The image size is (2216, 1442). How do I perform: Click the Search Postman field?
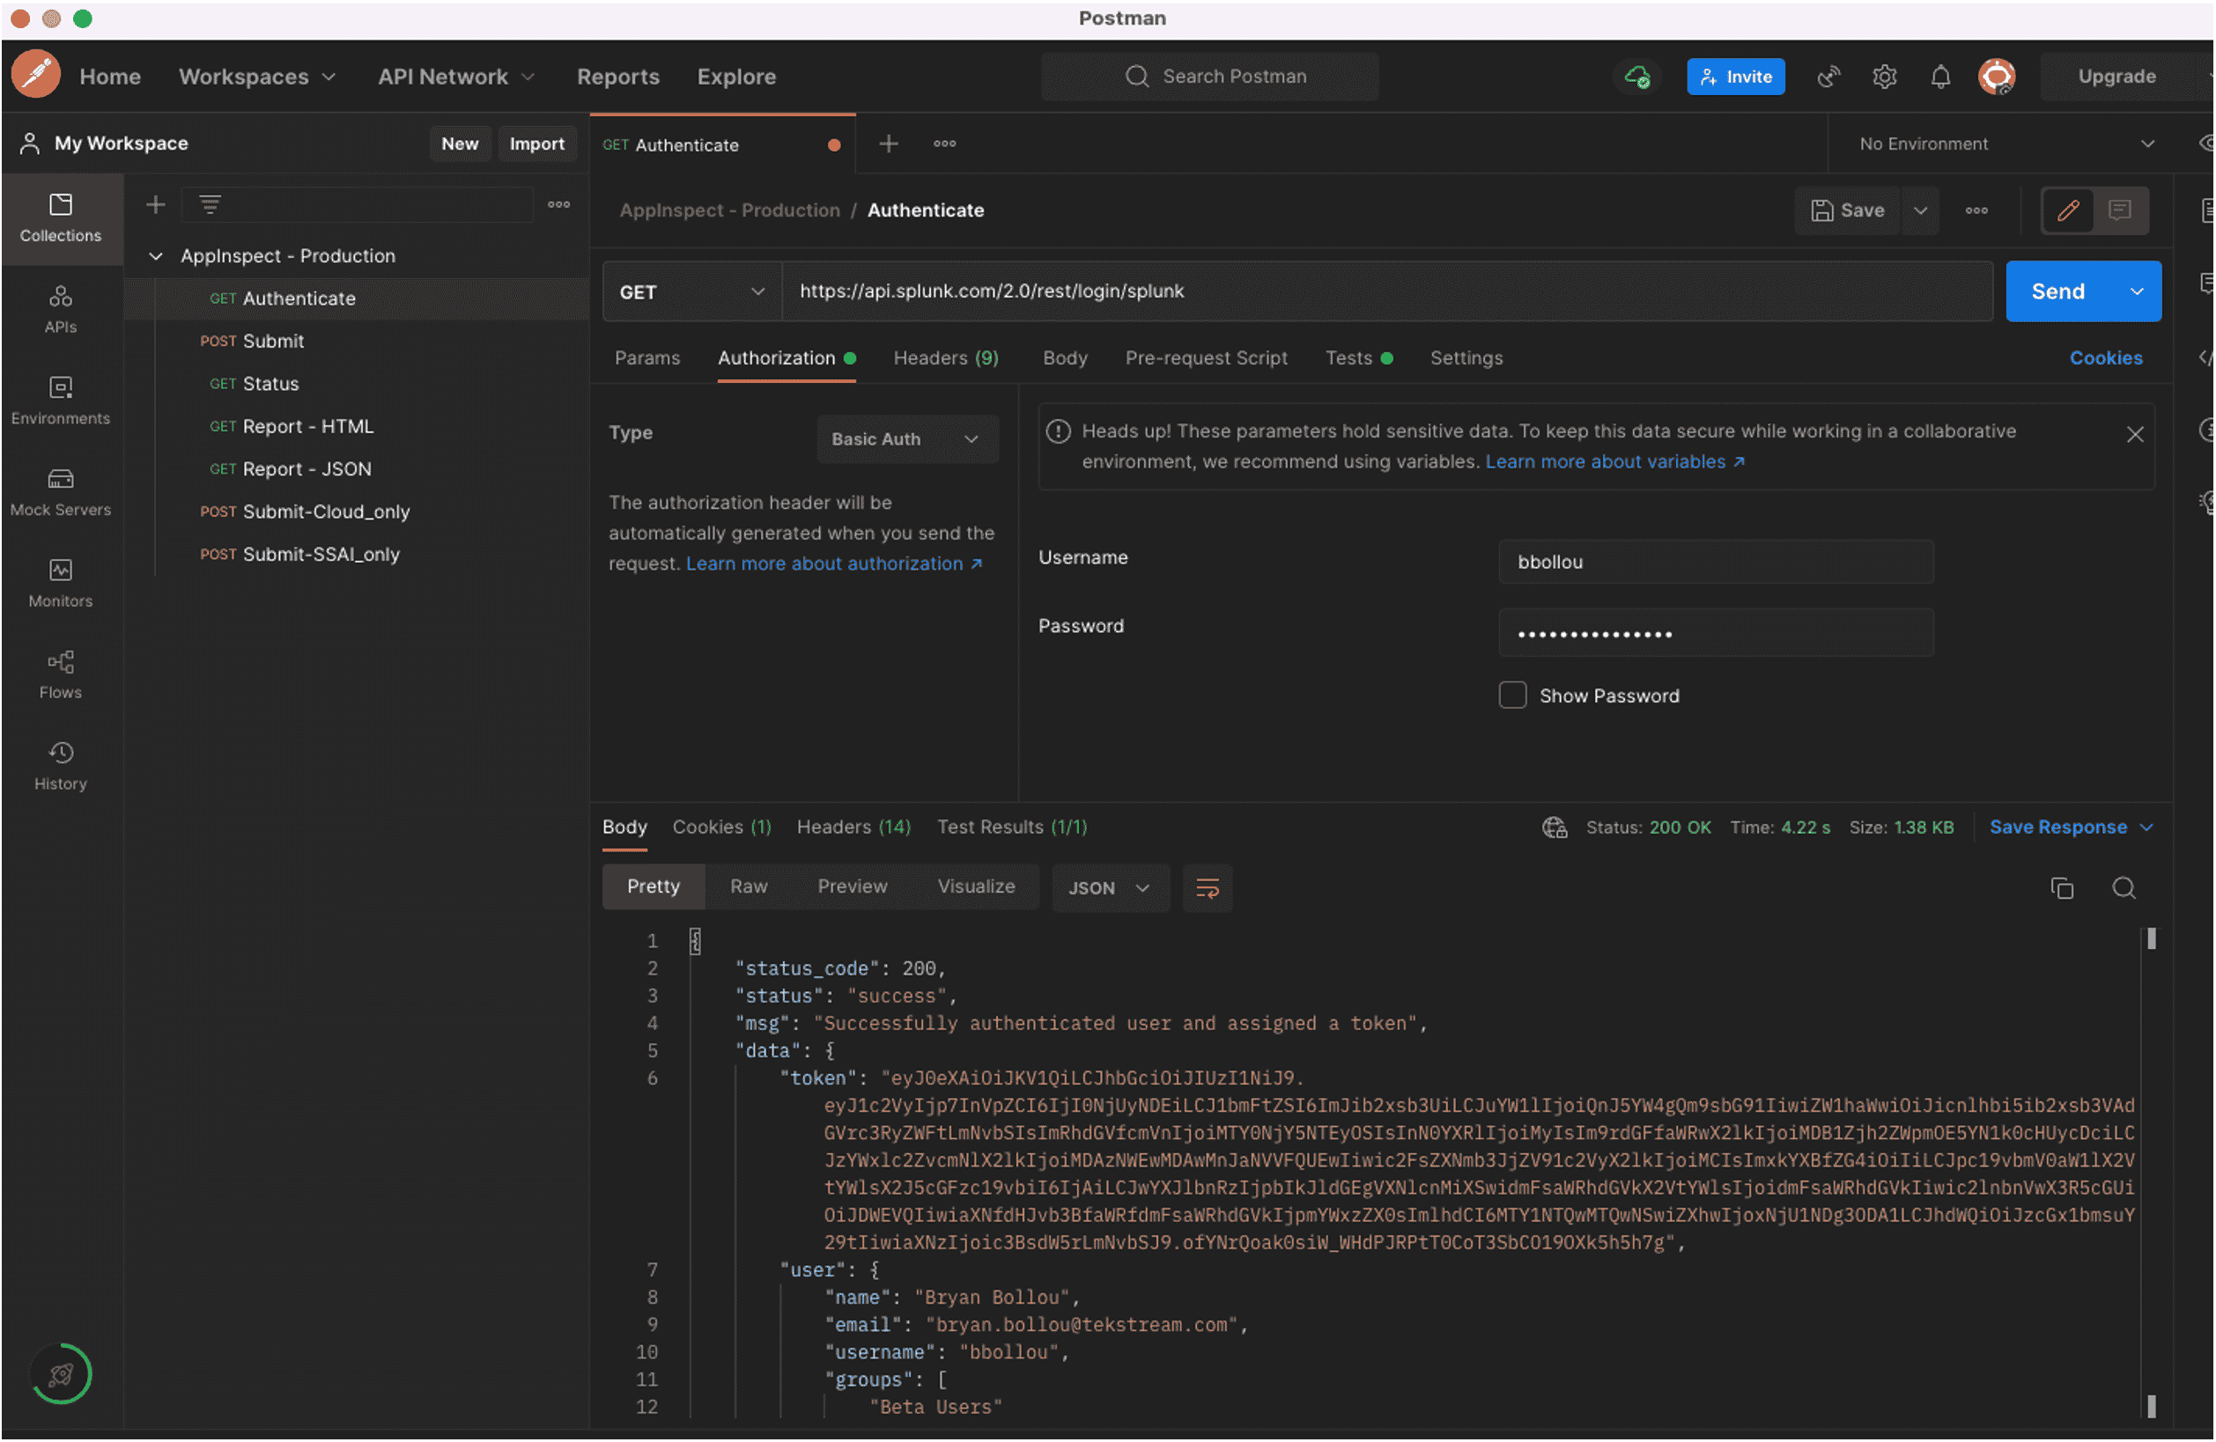(x=1209, y=77)
